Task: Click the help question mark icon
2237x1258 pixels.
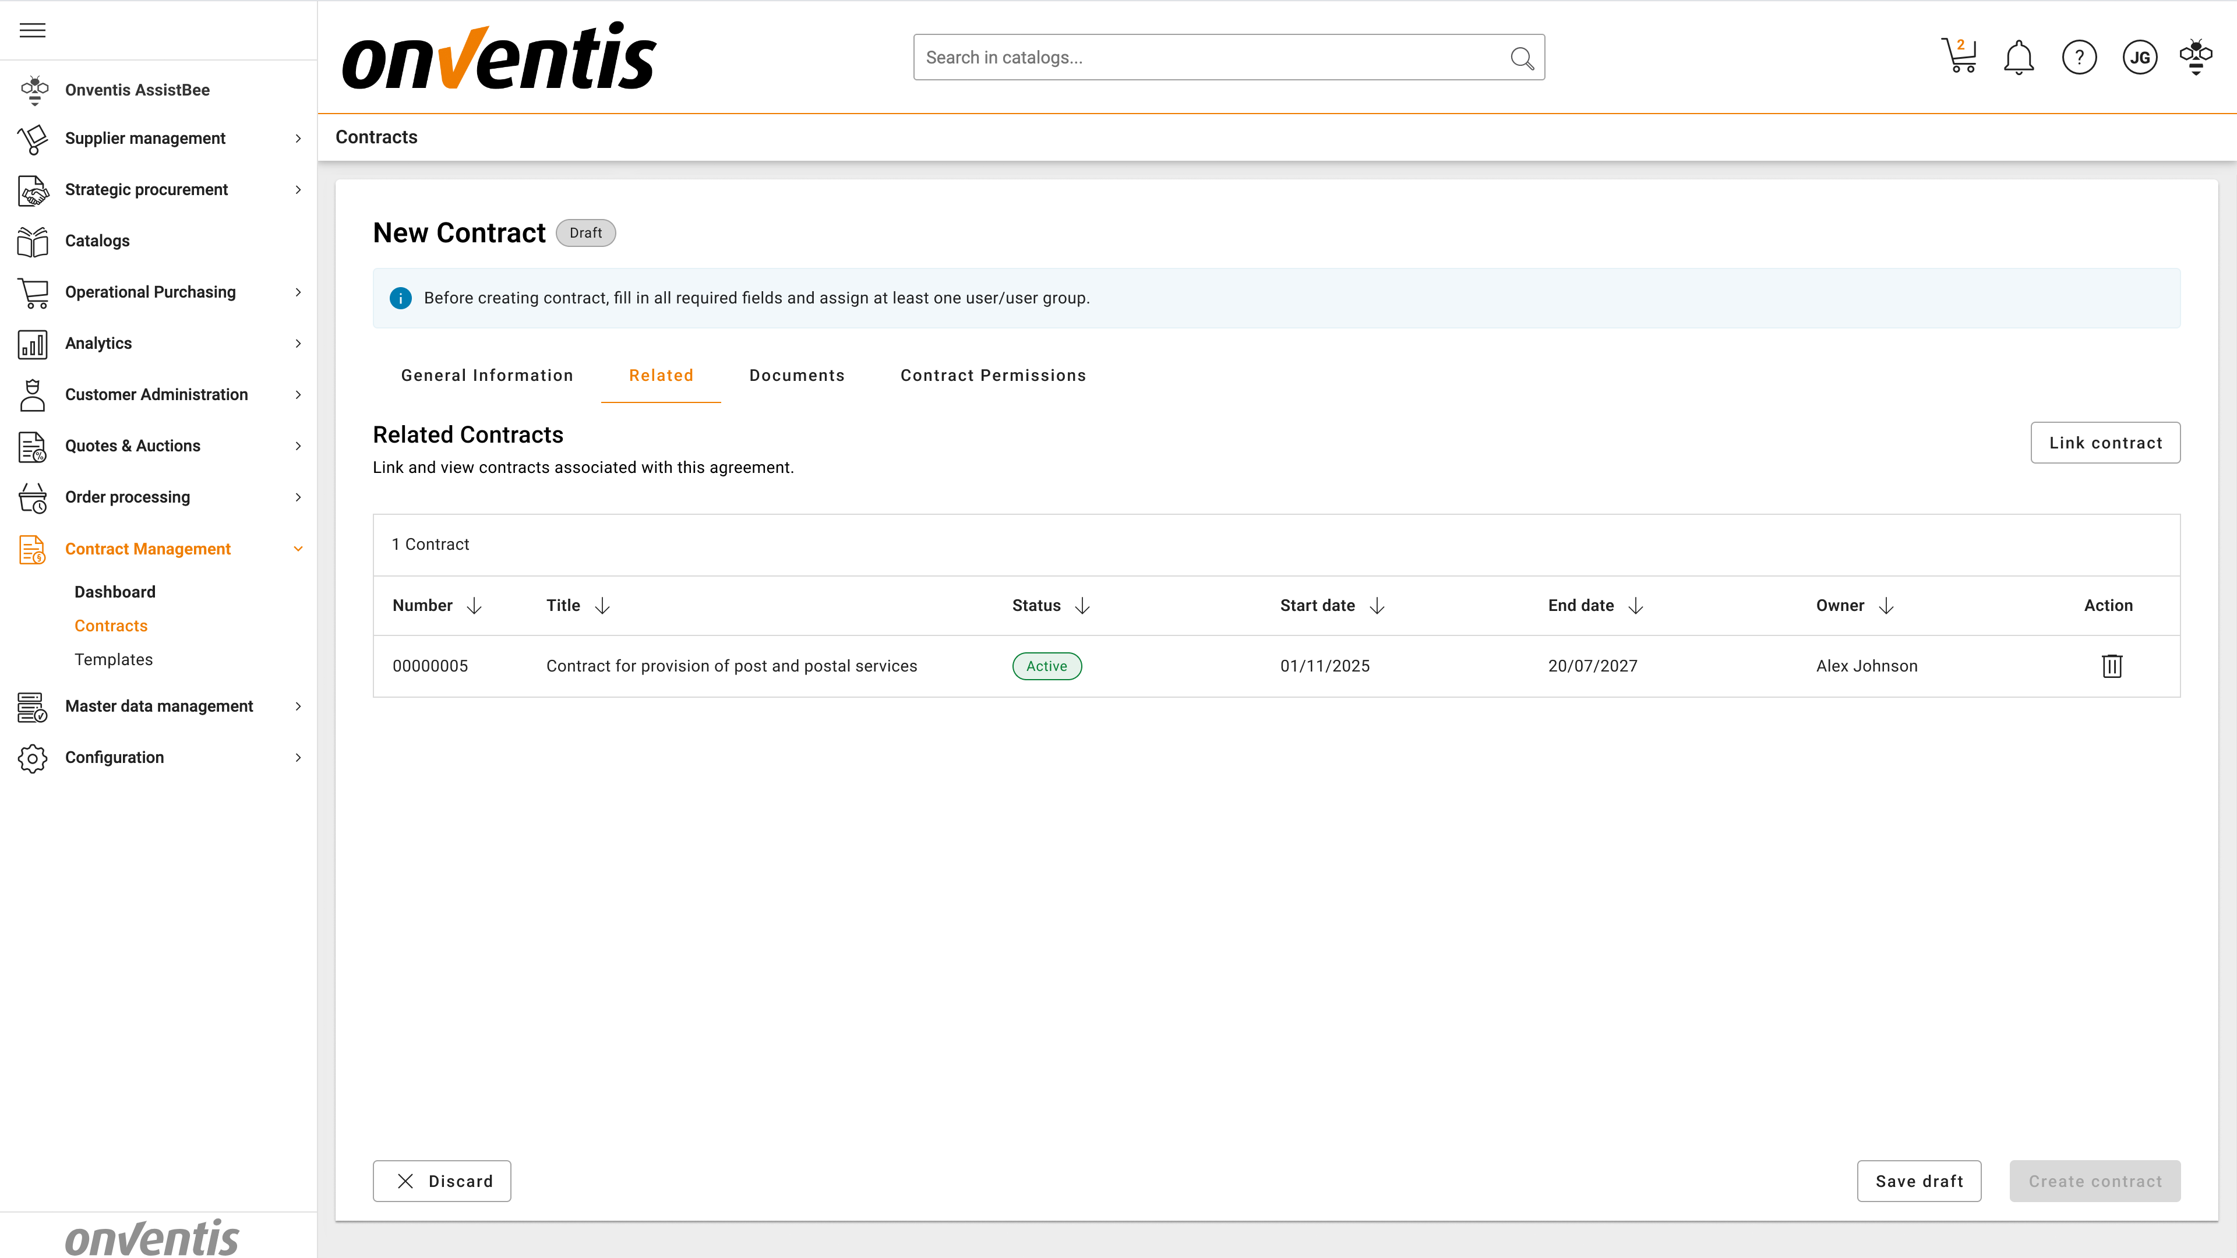Action: coord(2079,57)
